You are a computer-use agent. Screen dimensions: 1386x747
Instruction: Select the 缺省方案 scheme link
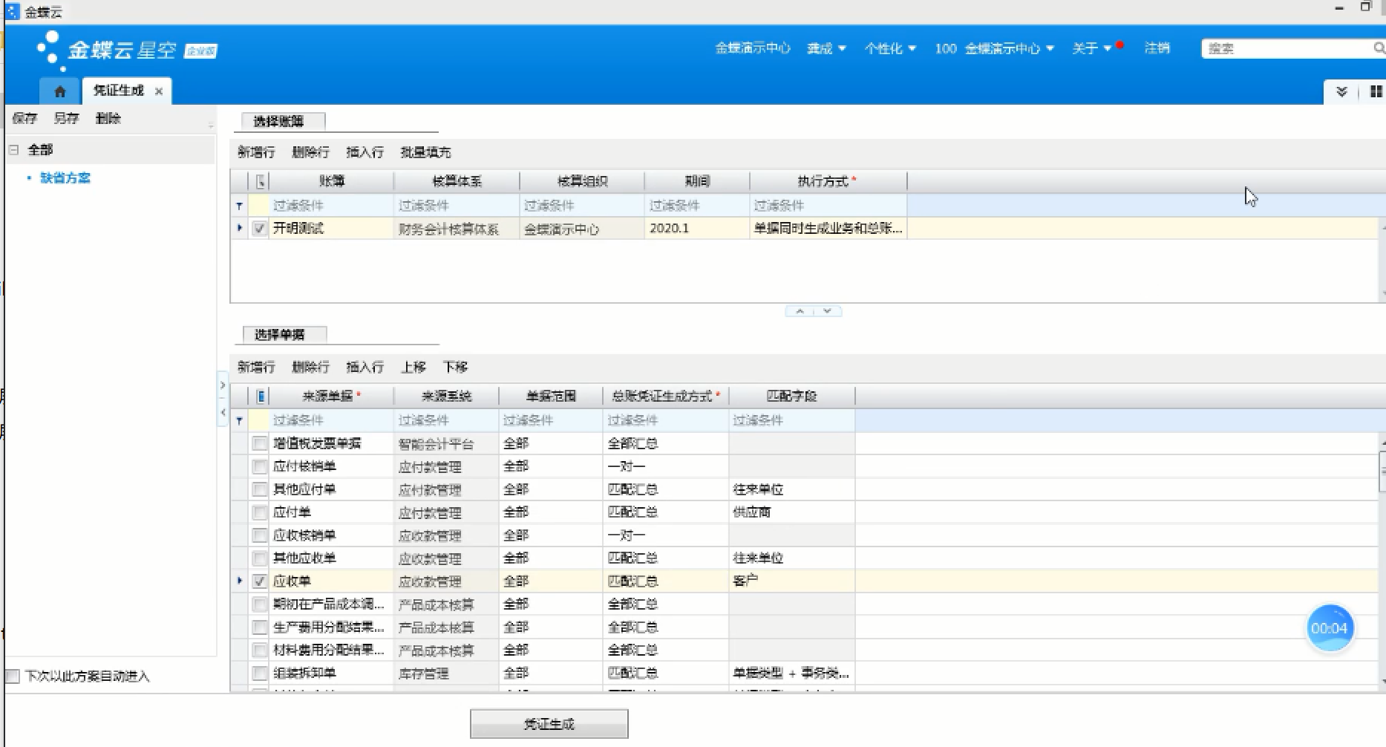65,178
